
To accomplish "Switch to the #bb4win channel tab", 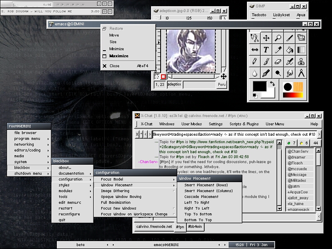I will click(x=195, y=227).
